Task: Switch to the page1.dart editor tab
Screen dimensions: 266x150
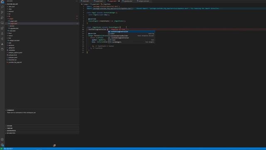Action: [x=99, y=1]
